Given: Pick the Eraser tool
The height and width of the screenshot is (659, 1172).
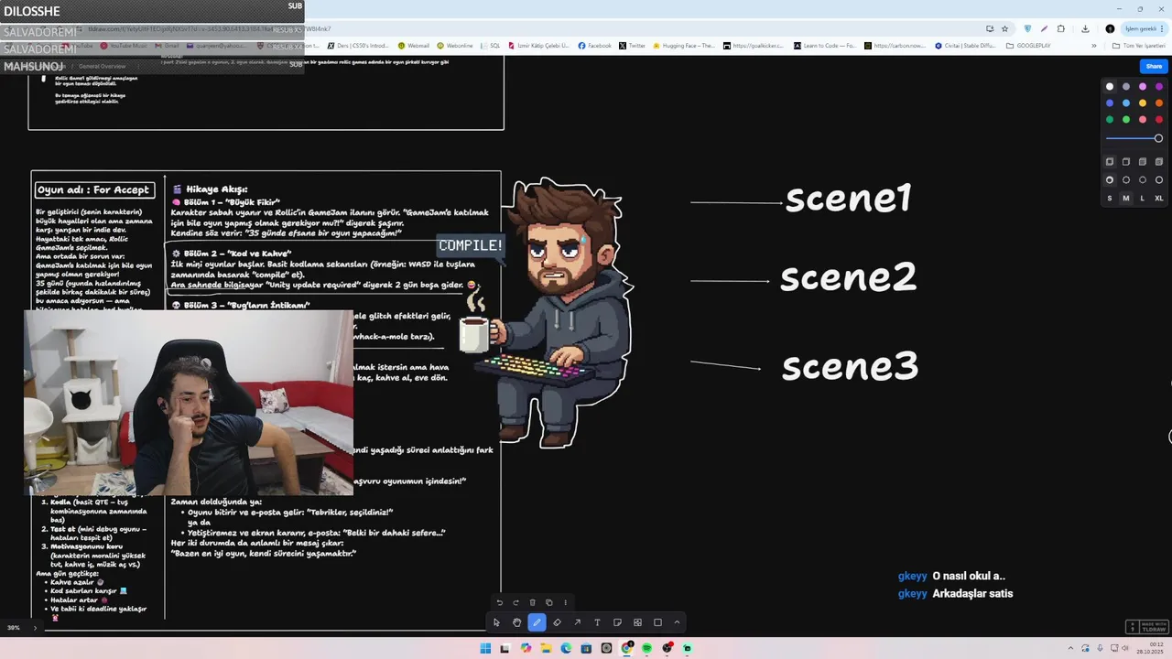Looking at the screenshot, I should (x=557, y=622).
